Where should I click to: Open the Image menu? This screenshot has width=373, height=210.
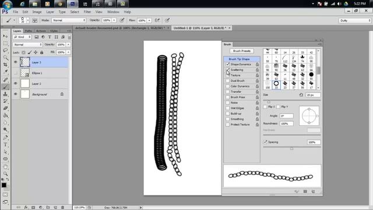coord(37,12)
